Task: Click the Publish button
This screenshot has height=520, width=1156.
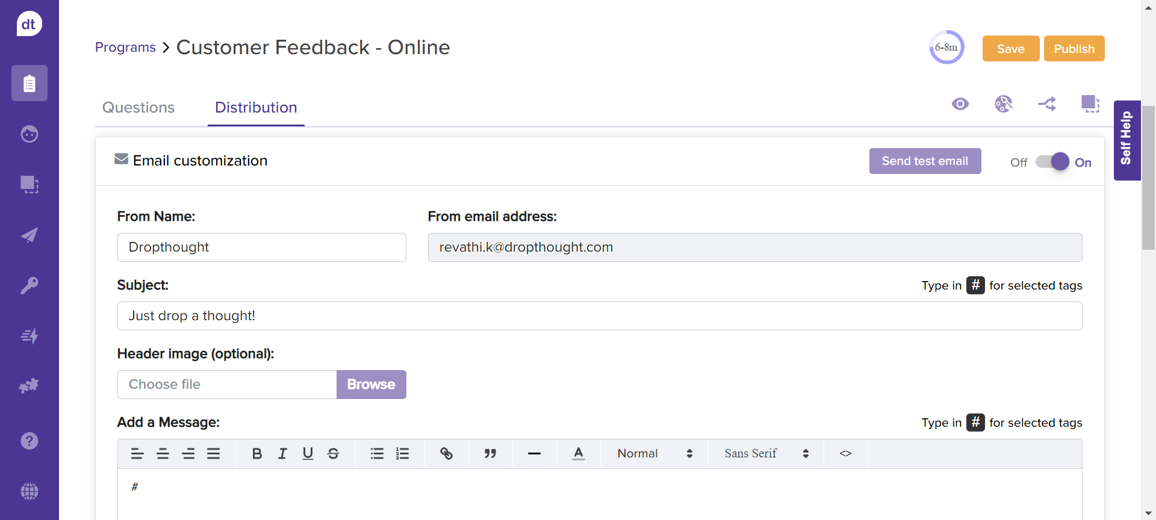Action: pyautogui.click(x=1074, y=49)
